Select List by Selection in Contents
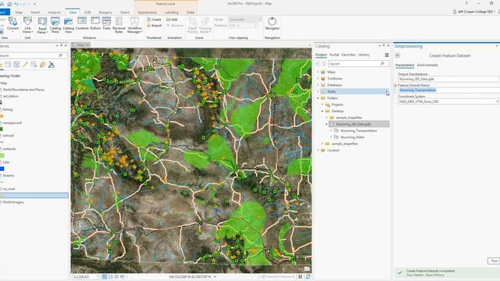The width and height of the screenshot is (500, 281). [16, 65]
